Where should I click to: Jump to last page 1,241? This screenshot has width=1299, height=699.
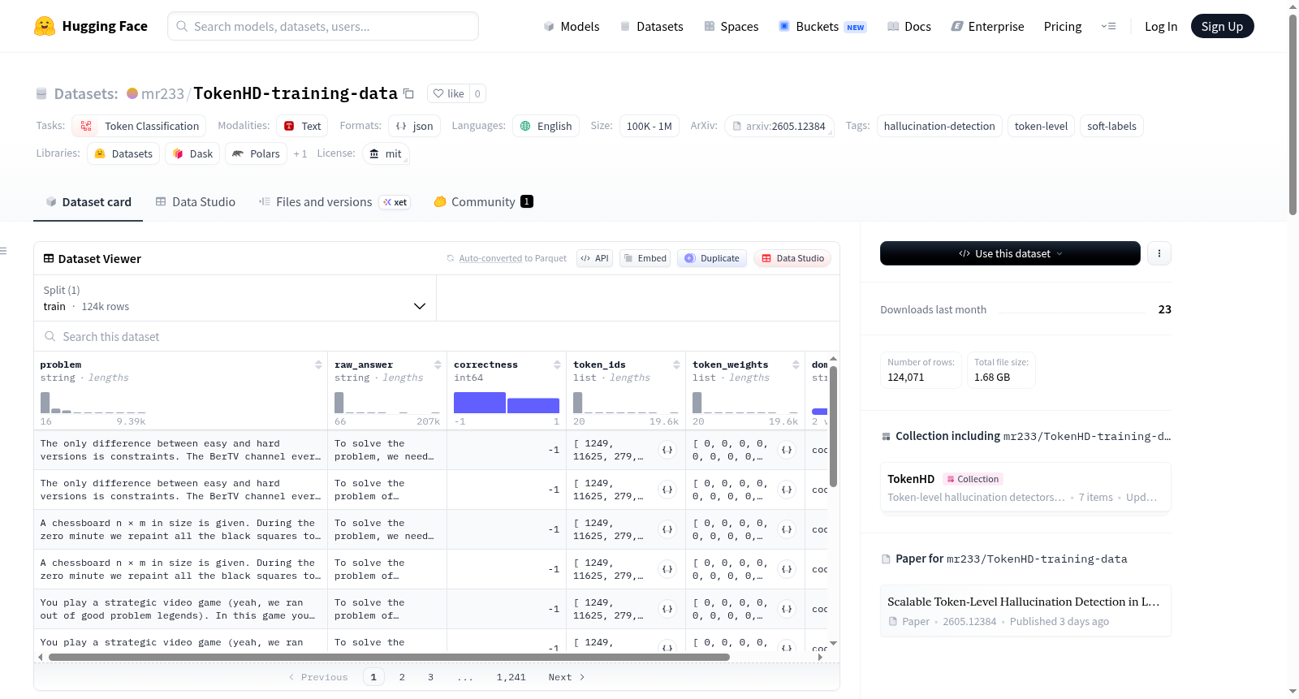[511, 677]
